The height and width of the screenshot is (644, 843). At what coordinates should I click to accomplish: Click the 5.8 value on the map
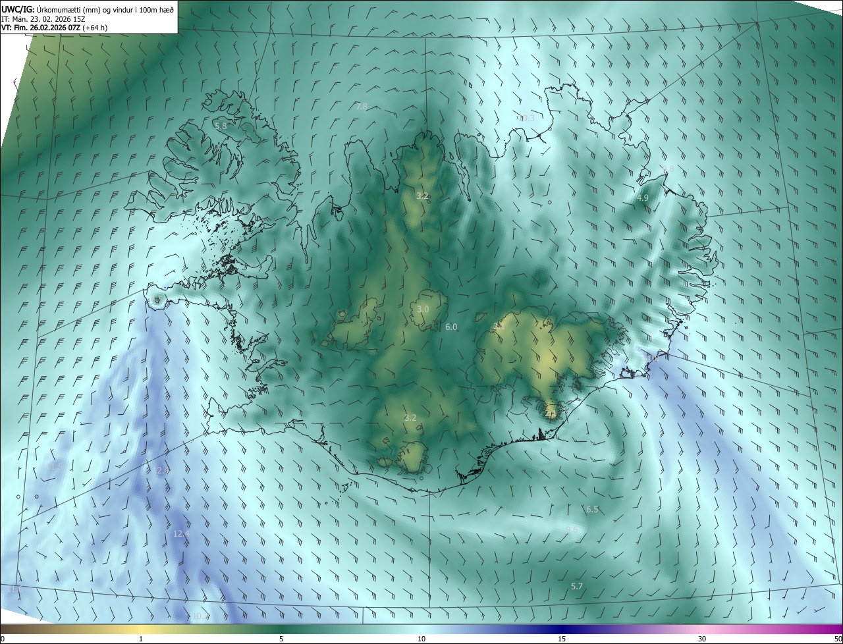[221, 126]
